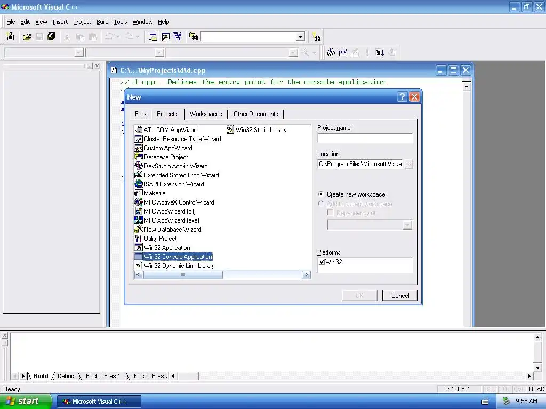
Task: Open the Build menu
Action: 102,22
